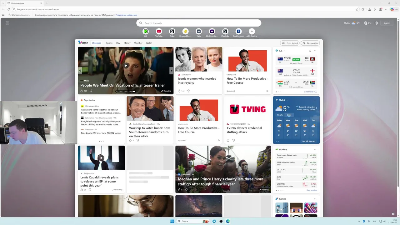Select the Play tab

click(x=118, y=43)
